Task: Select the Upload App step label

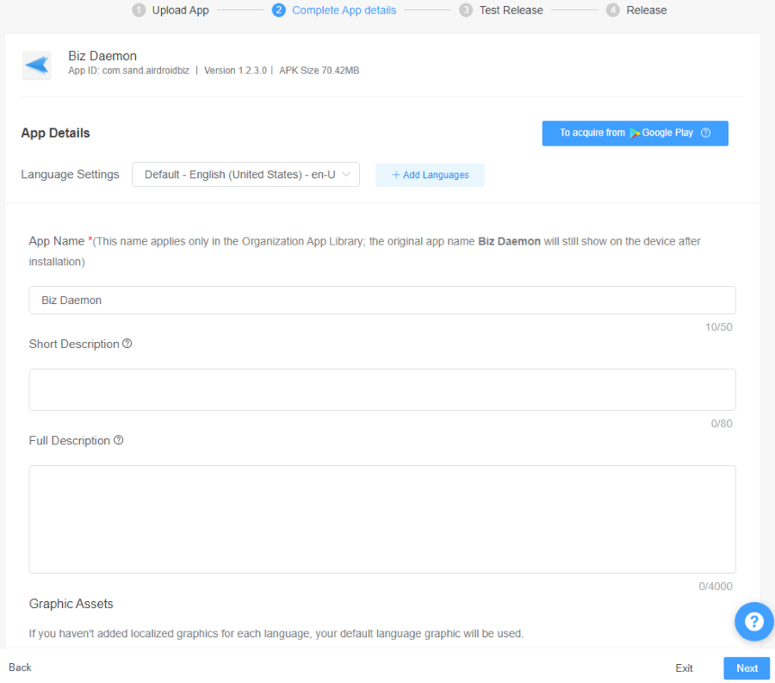Action: 180,10
